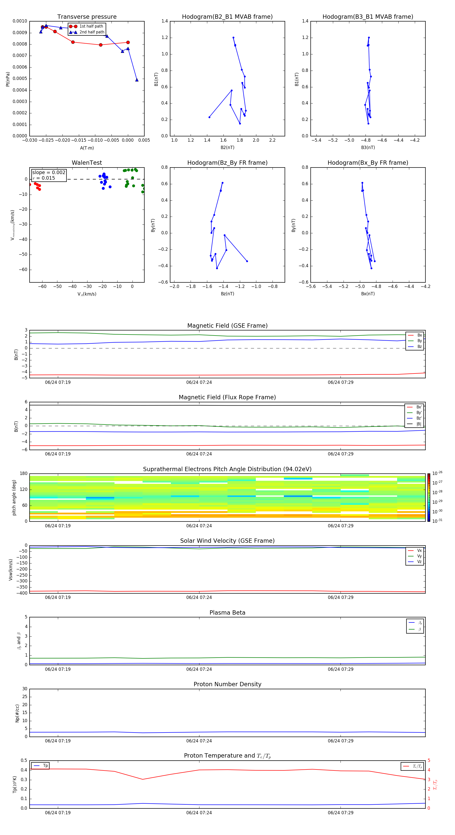Image resolution: width=455 pixels, height=835 pixels.
Task: Click the lowest blue triangle in Transverse pressure
Action: (137, 80)
